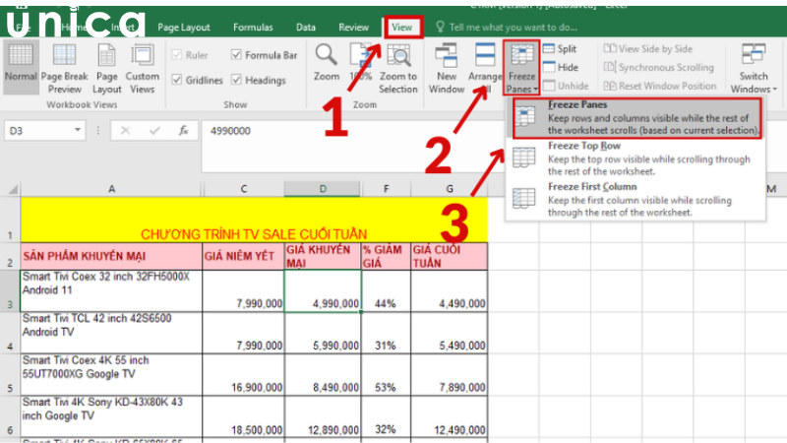Click cell with value 7,890,000
This screenshot has width=787, height=443.
[450, 375]
